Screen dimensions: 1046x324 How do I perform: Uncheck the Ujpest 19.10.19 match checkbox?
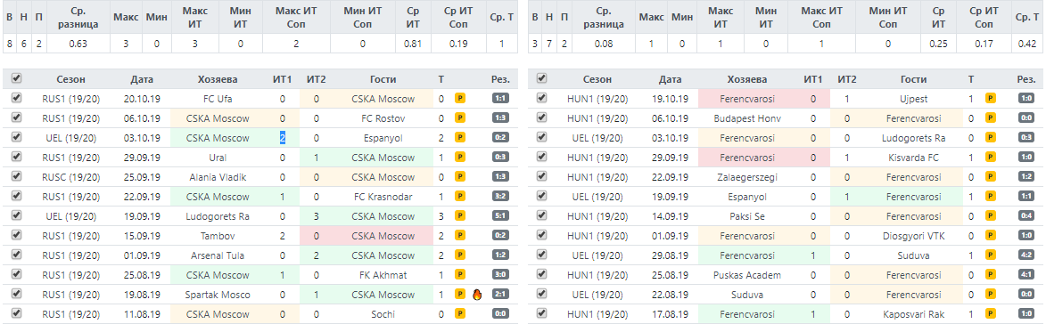coord(541,99)
